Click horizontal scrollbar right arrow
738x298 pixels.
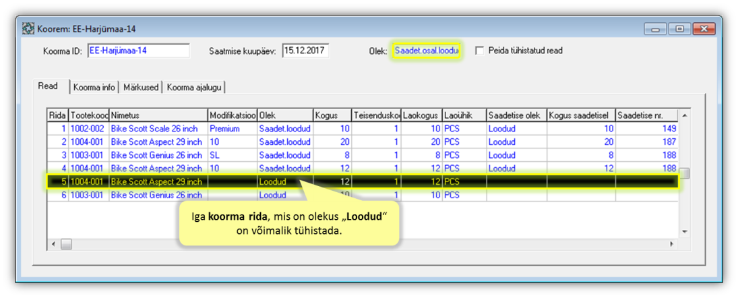coord(671,244)
